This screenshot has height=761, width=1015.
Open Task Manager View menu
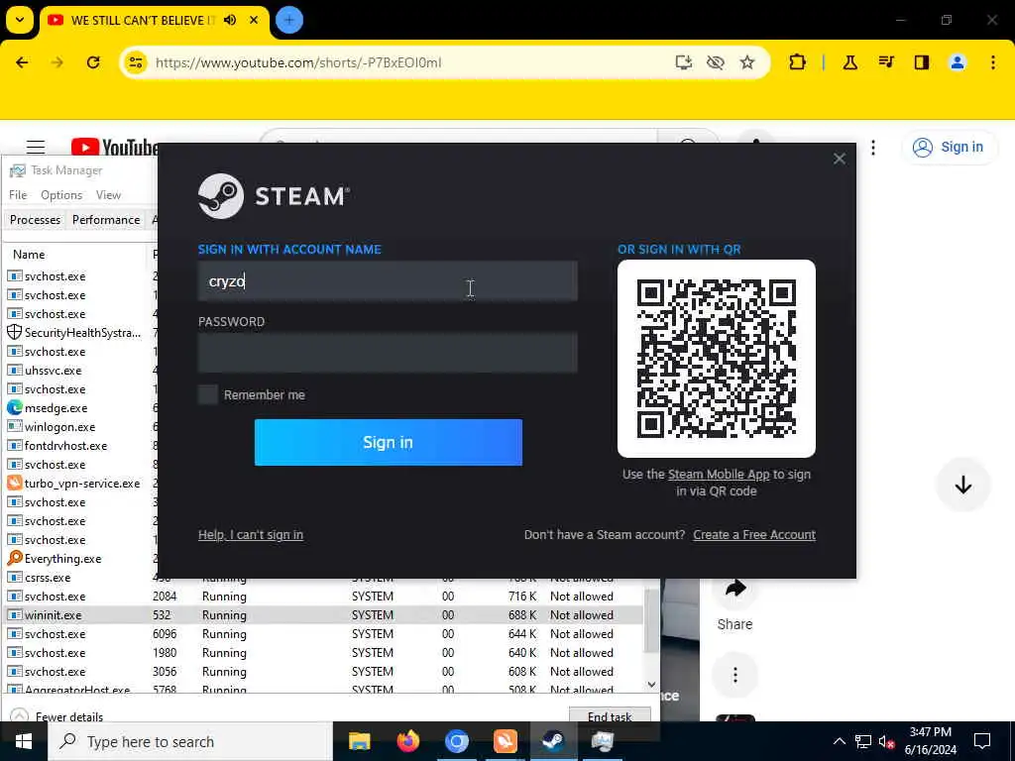coord(108,195)
